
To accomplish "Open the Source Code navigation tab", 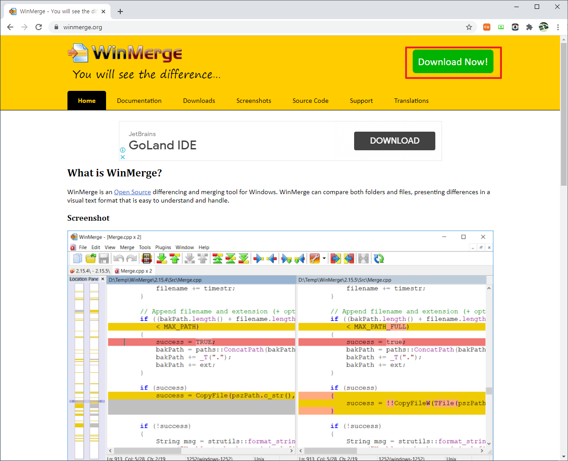I will click(311, 101).
